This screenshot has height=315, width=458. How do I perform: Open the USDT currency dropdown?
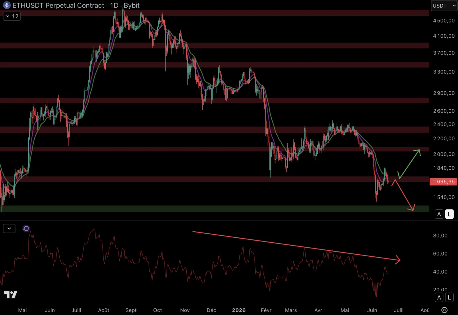[x=444, y=6]
